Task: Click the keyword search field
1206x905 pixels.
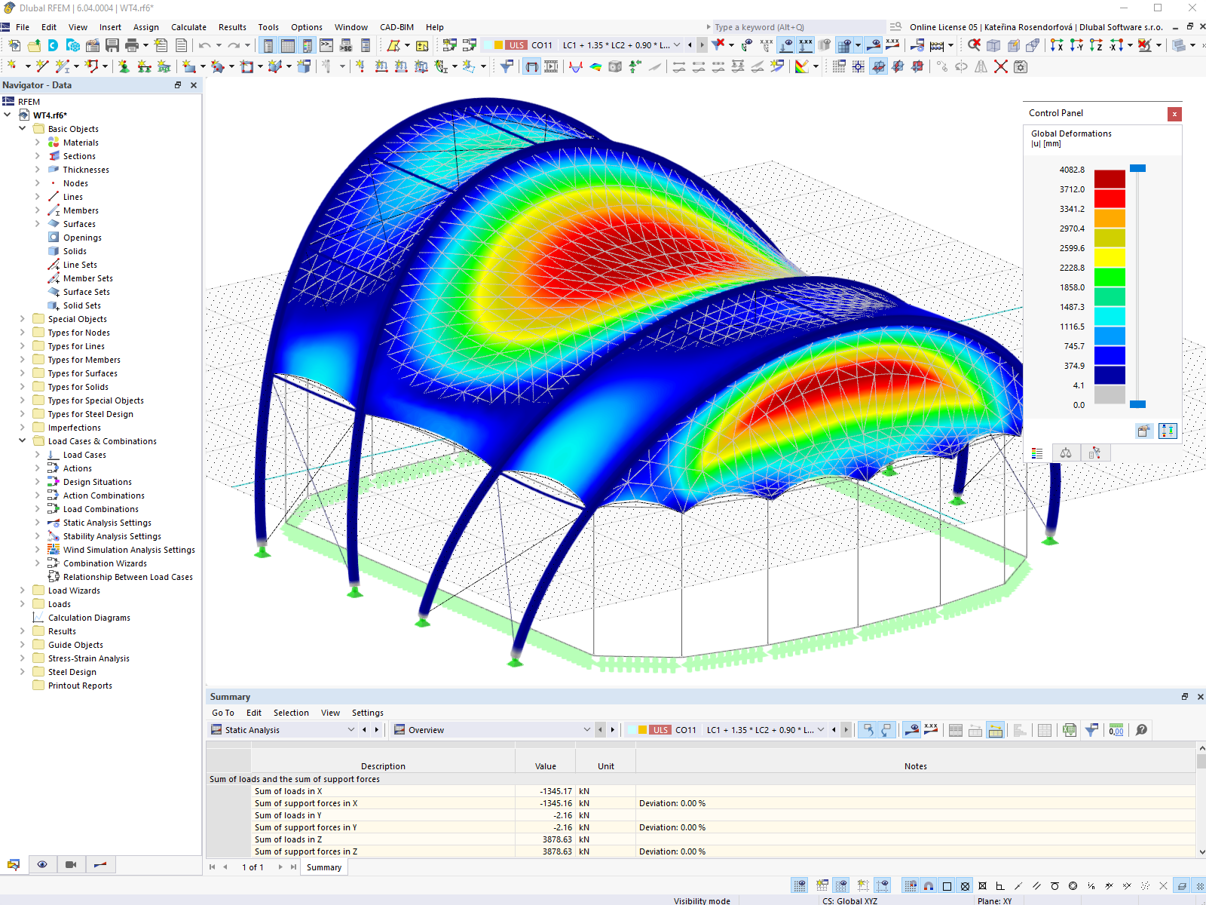Action: point(791,26)
